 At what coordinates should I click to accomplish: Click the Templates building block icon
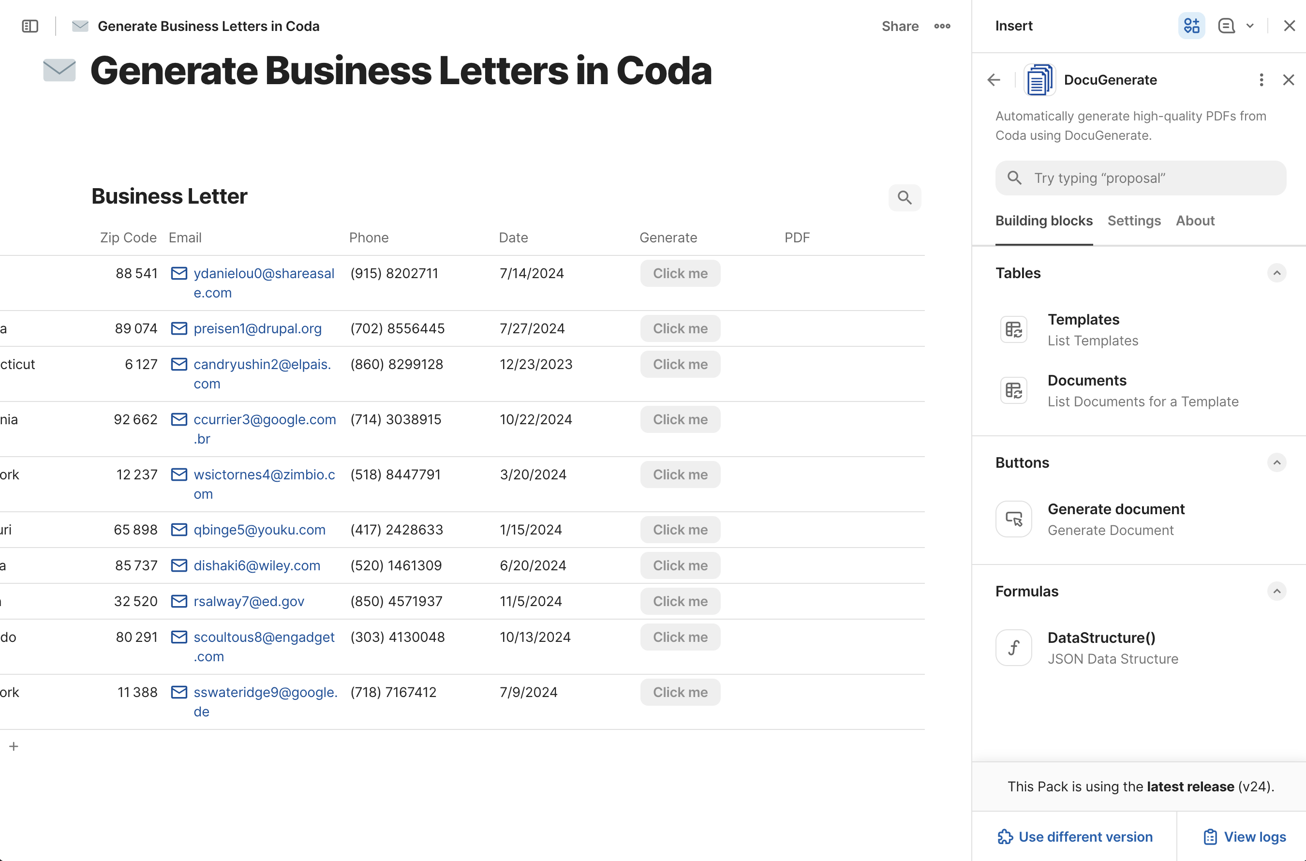pyautogui.click(x=1013, y=329)
